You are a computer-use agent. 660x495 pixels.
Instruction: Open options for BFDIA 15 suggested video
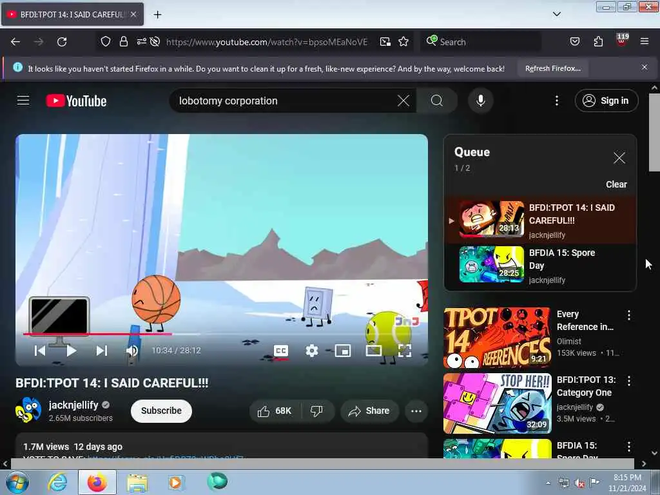click(x=628, y=447)
